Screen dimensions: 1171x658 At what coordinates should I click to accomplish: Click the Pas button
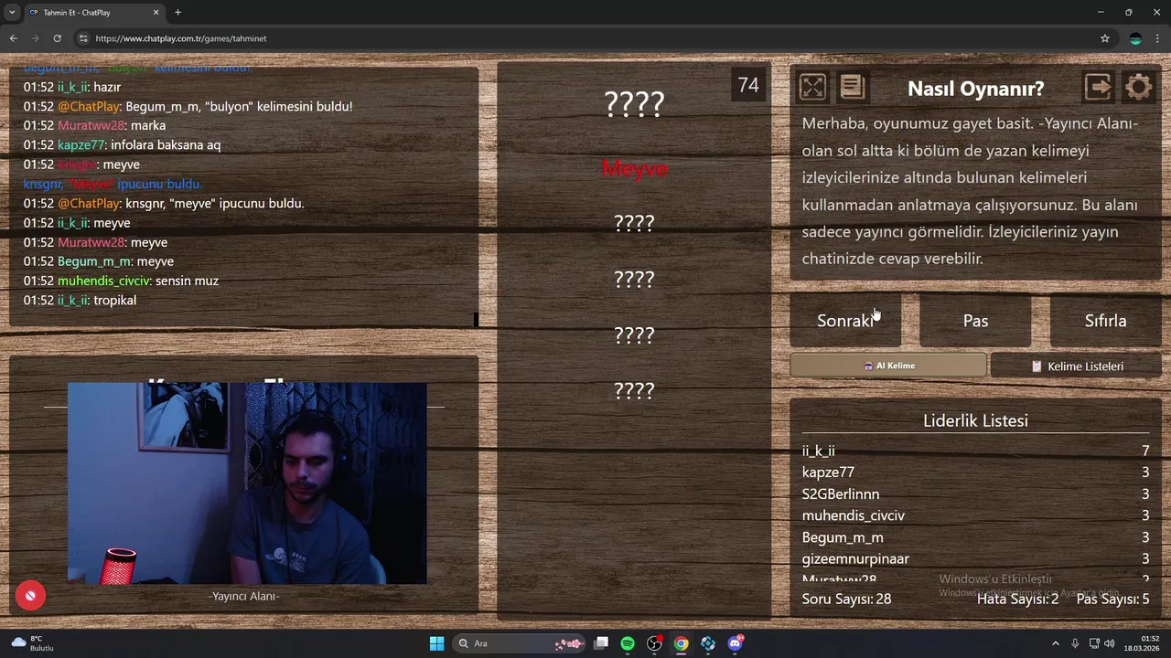point(975,321)
